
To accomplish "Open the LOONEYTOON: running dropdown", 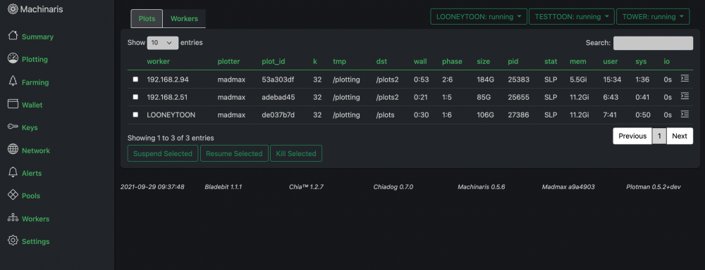I will [x=479, y=17].
